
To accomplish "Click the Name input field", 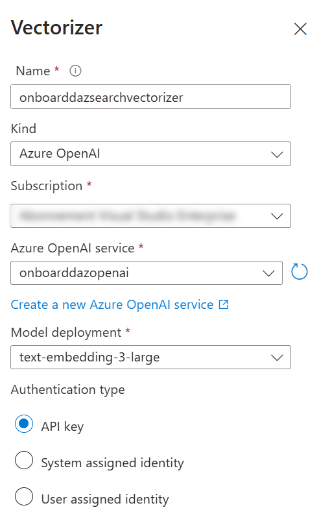I will point(150,97).
